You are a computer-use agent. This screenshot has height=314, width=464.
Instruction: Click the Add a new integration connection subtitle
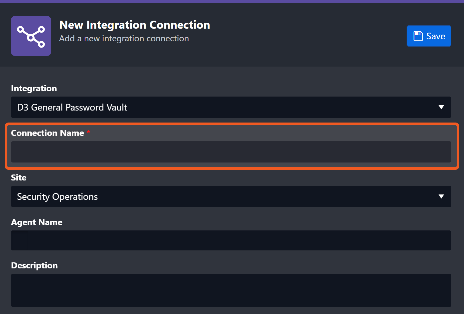124,39
